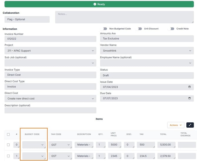This screenshot has width=197, height=161.
Task: Expand the Employee Name (optional) dropdown
Action: (147, 63)
